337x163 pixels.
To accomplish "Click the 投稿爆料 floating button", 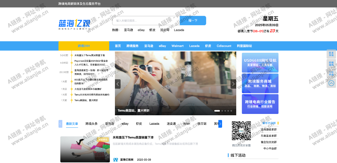I will click(331, 64).
